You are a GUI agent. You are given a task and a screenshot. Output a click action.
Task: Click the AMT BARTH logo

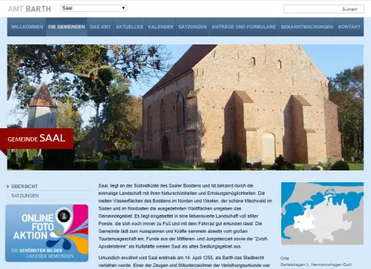pyautogui.click(x=30, y=9)
